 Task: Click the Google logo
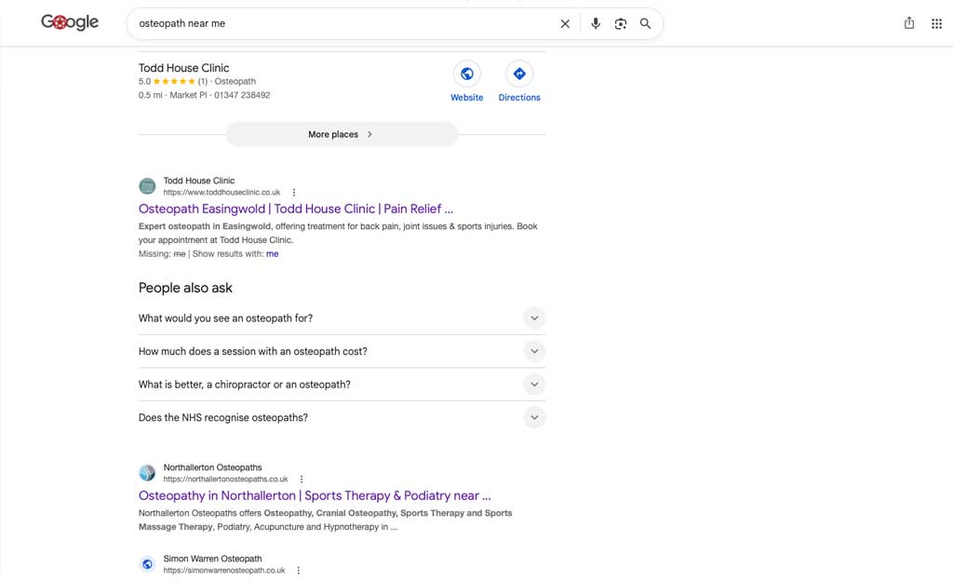click(70, 22)
